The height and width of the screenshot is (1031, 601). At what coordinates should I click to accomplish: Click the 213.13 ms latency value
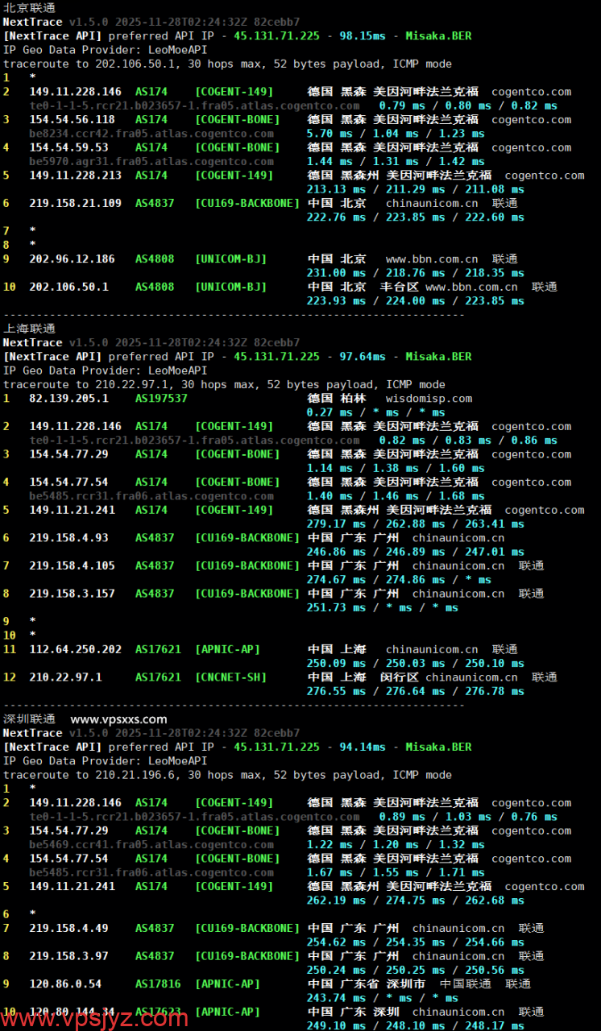pos(336,189)
